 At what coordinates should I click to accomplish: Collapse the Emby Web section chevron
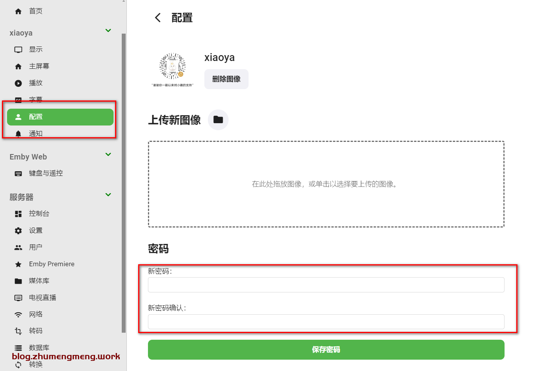coord(108,154)
